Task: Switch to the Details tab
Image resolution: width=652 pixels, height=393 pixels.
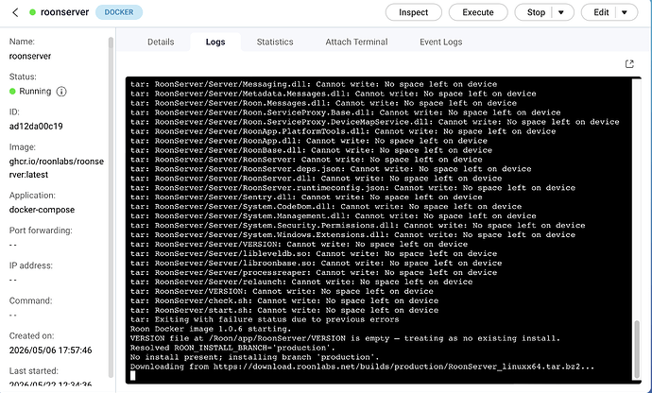Action: [161, 42]
